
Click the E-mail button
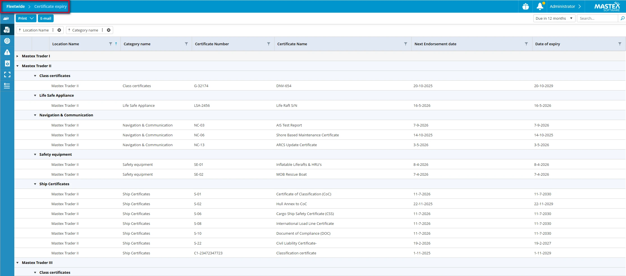click(x=45, y=18)
